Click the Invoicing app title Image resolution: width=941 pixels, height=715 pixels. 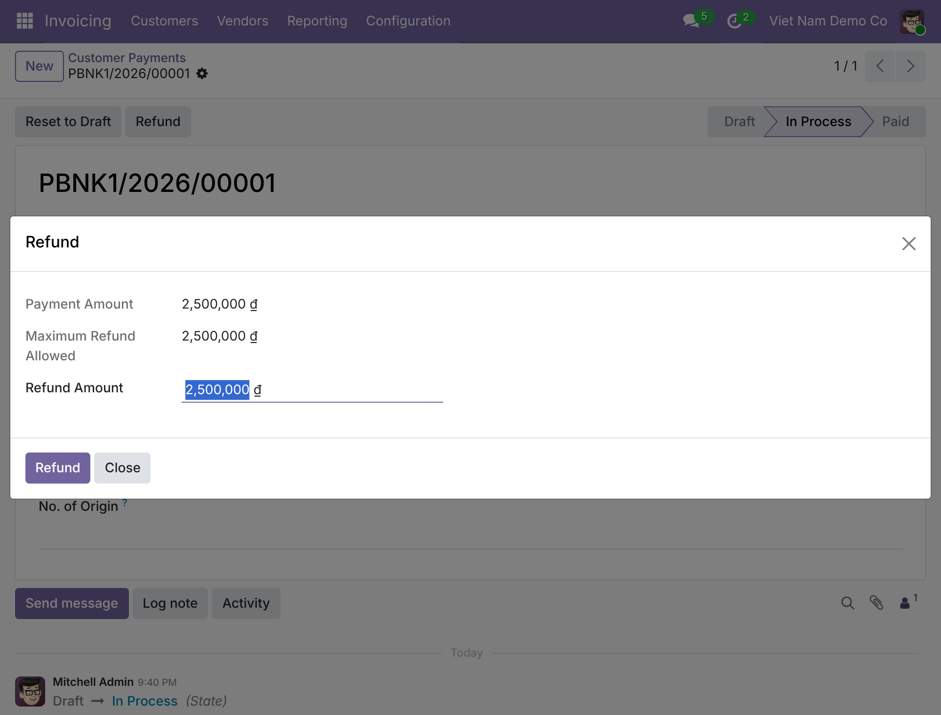click(78, 21)
